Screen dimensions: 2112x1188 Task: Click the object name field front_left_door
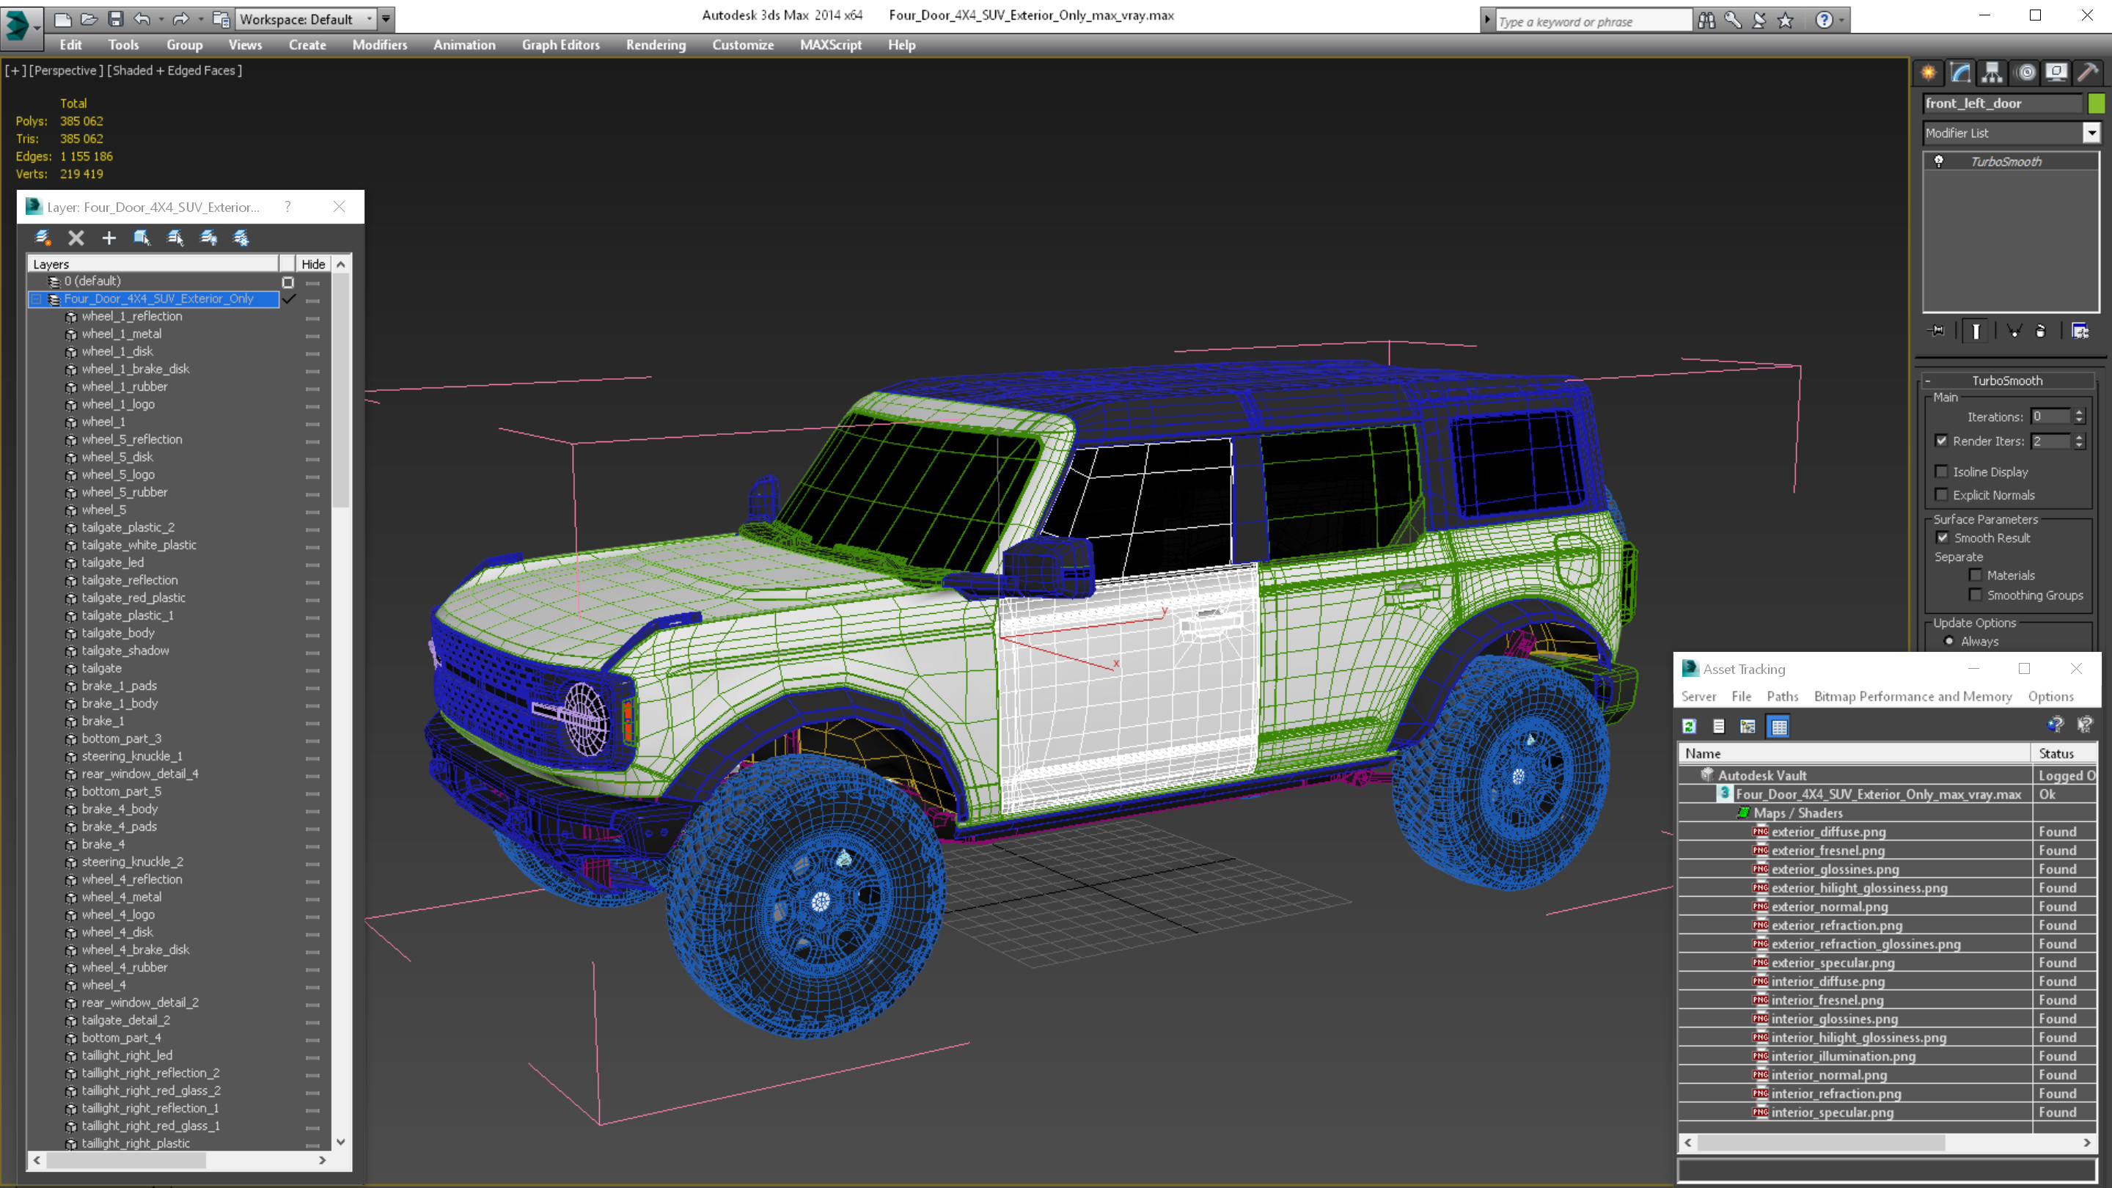coord(2002,103)
